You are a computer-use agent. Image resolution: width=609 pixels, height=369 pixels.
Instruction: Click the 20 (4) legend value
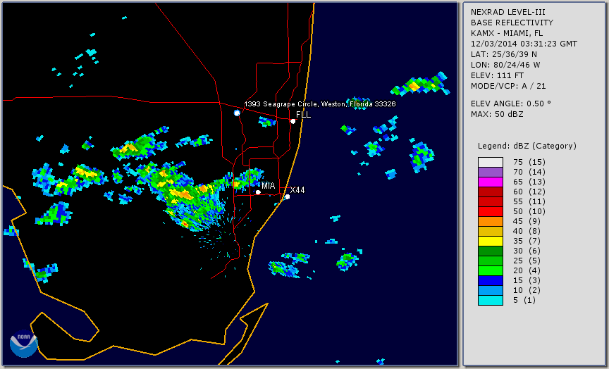click(527, 271)
